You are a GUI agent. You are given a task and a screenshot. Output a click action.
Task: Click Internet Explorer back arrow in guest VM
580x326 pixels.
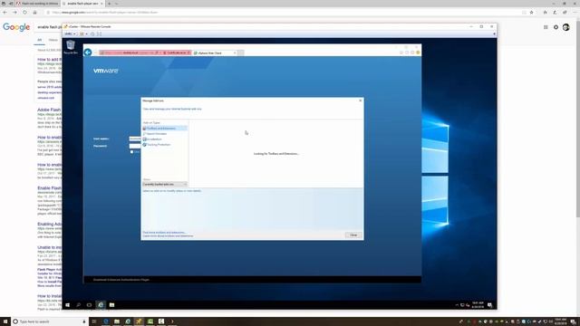tap(88, 53)
